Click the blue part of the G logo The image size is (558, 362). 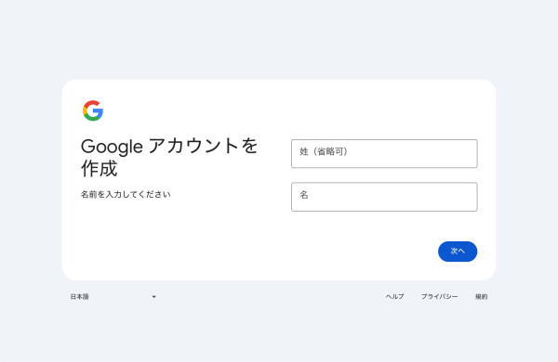(99, 113)
